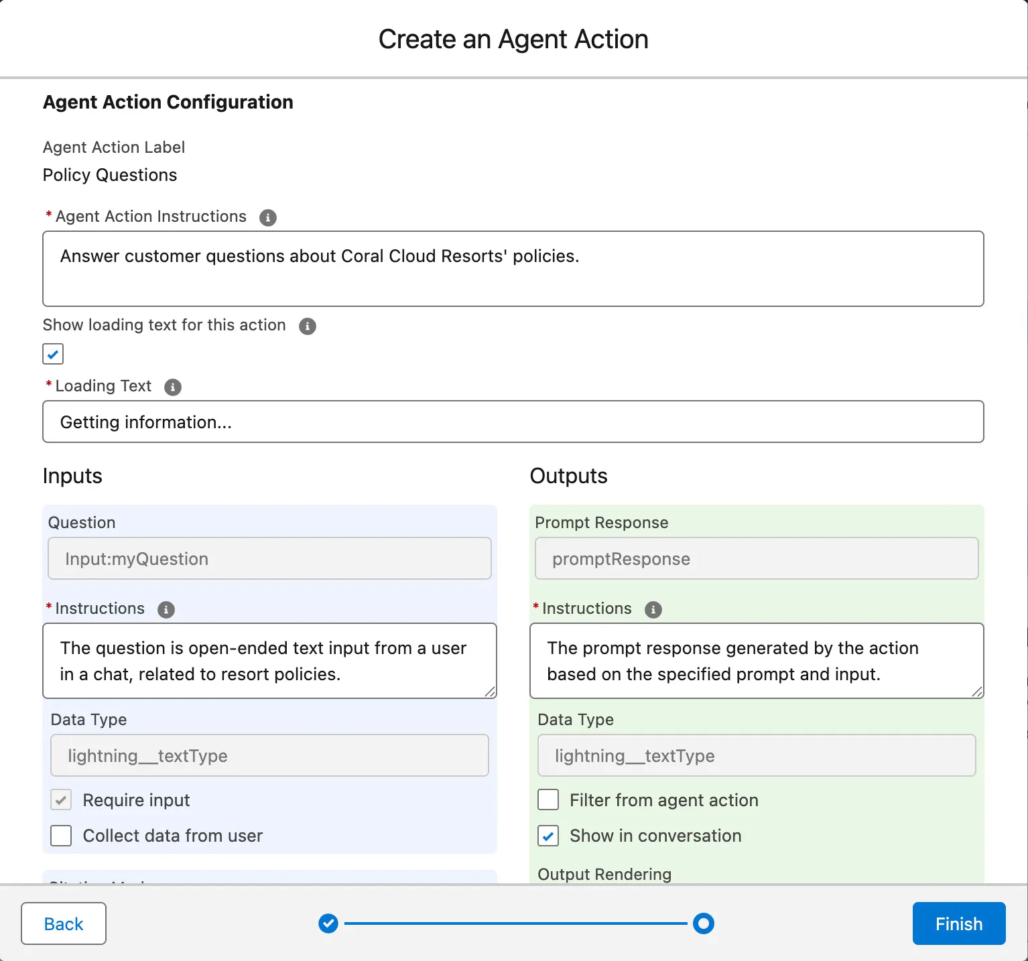Open info tooltip for Inputs Instructions
This screenshot has height=961, width=1028.
point(166,610)
